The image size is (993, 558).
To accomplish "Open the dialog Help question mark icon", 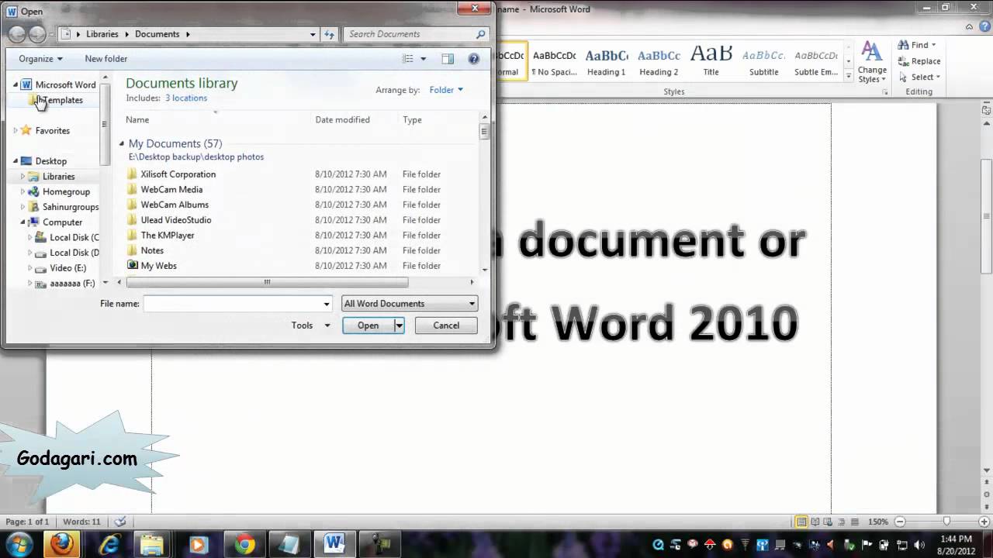I will coord(474,59).
